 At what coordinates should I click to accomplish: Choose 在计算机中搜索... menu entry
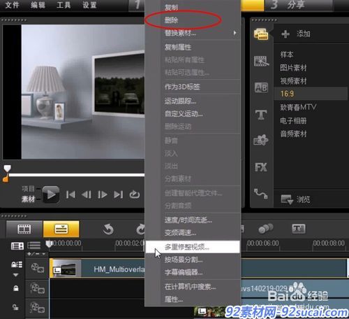coord(191,287)
